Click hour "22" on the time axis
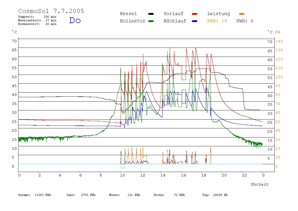Screen dimensions: 298x211 tap(245, 175)
